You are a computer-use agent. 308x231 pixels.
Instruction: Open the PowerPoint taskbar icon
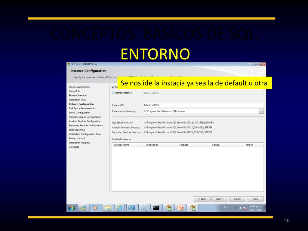click(x=180, y=208)
